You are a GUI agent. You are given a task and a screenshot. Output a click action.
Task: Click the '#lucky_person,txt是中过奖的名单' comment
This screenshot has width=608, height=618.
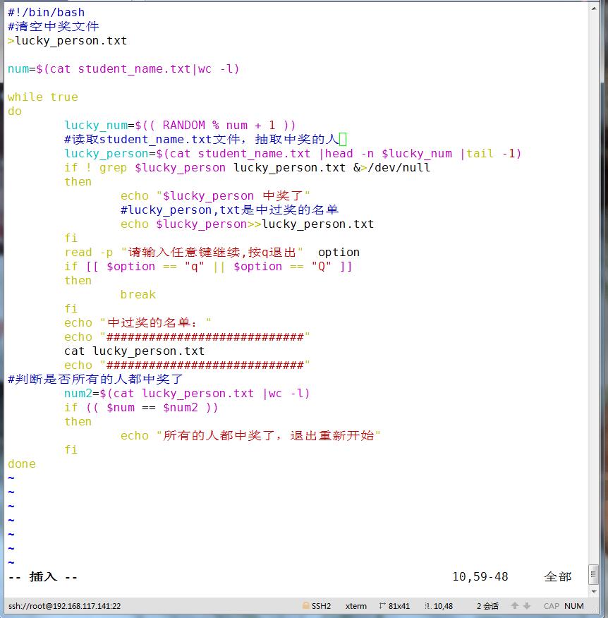click(x=230, y=210)
